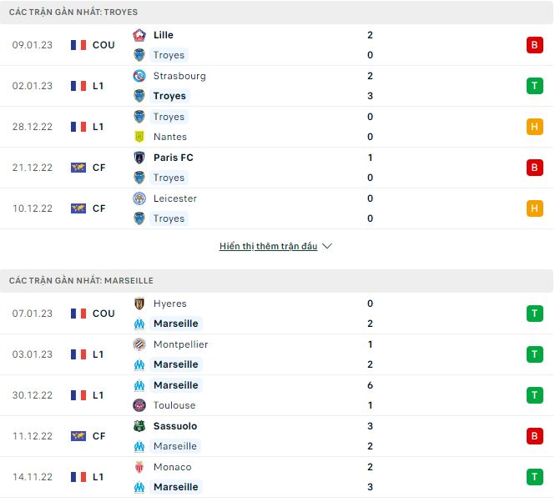Select the 'Các trận gần nhất: Marseille' header
This screenshot has height=502, width=560.
click(x=81, y=281)
